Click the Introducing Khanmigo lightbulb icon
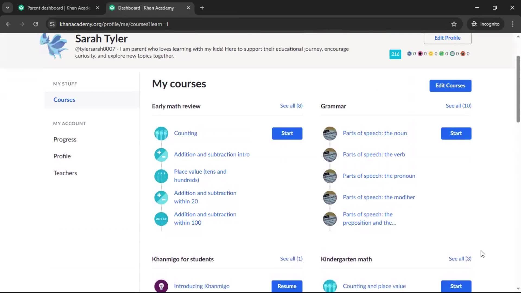The height and width of the screenshot is (293, 521). click(161, 286)
